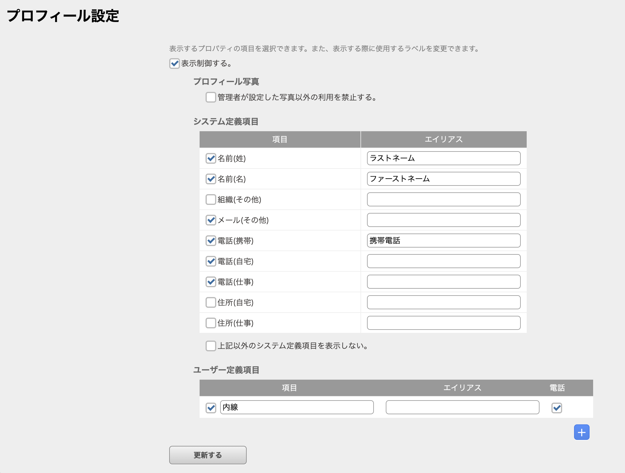Disable the メール(その他) item
The height and width of the screenshot is (473, 625).
point(211,220)
